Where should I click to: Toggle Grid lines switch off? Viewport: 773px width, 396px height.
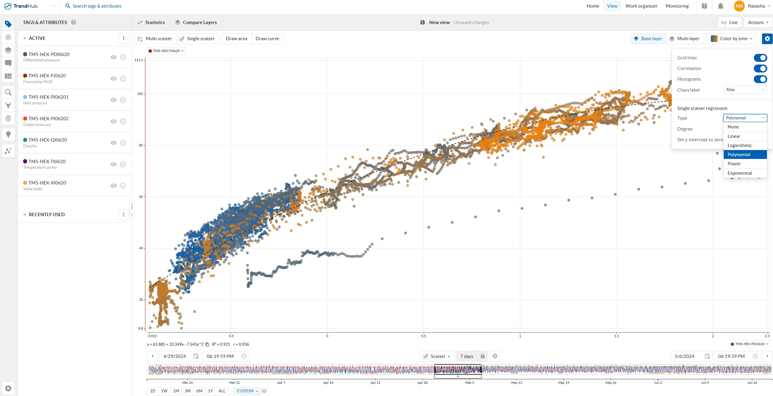tap(760, 58)
